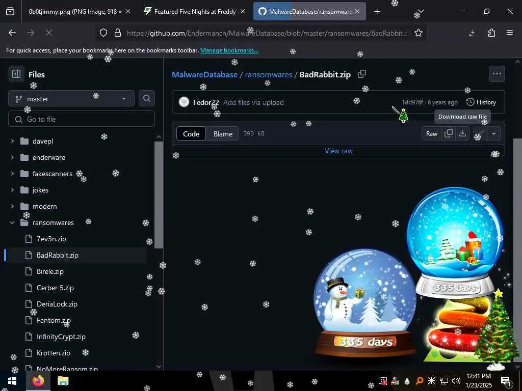The height and width of the screenshot is (391, 522).
Task: Open DeriaLock.zip in file tree
Action: [x=57, y=304]
